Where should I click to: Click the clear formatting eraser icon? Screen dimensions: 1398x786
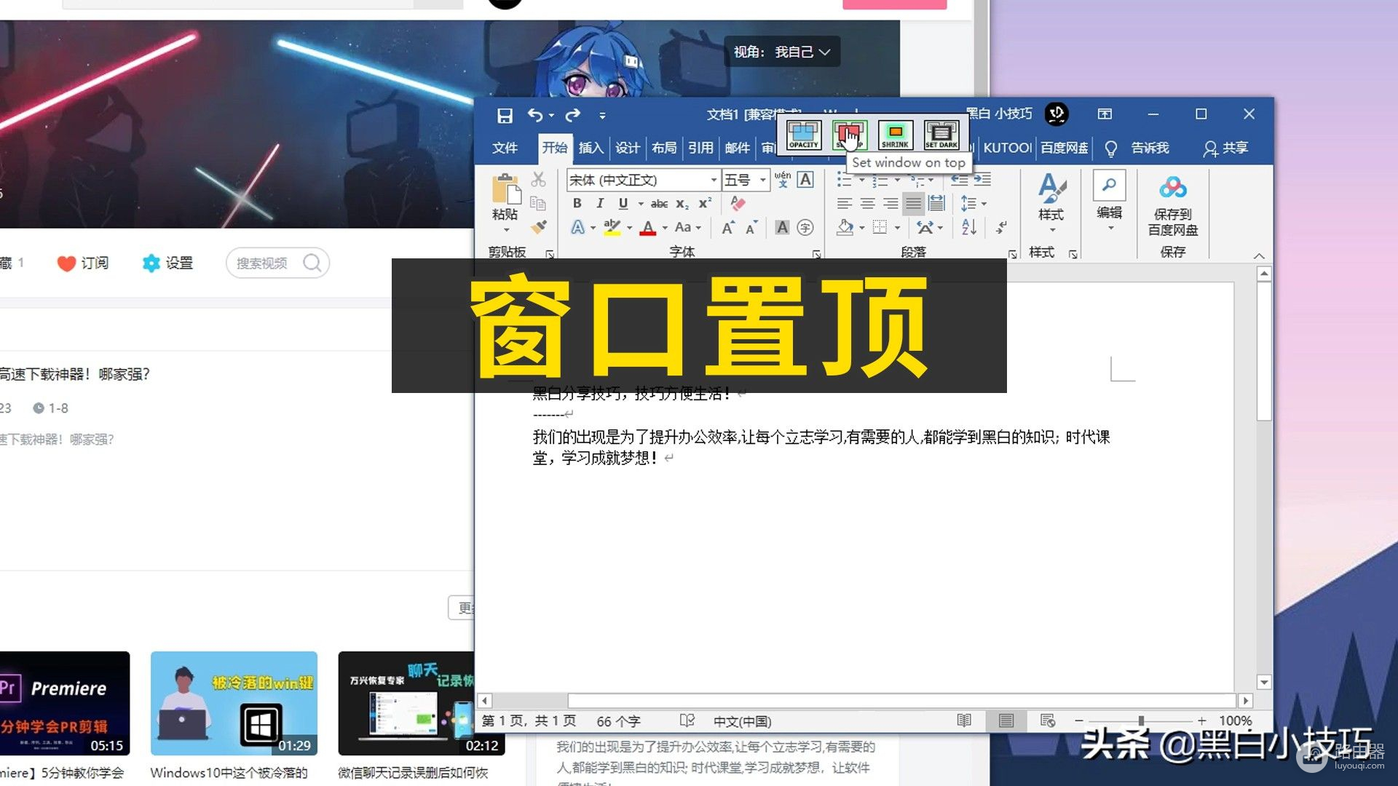738,203
